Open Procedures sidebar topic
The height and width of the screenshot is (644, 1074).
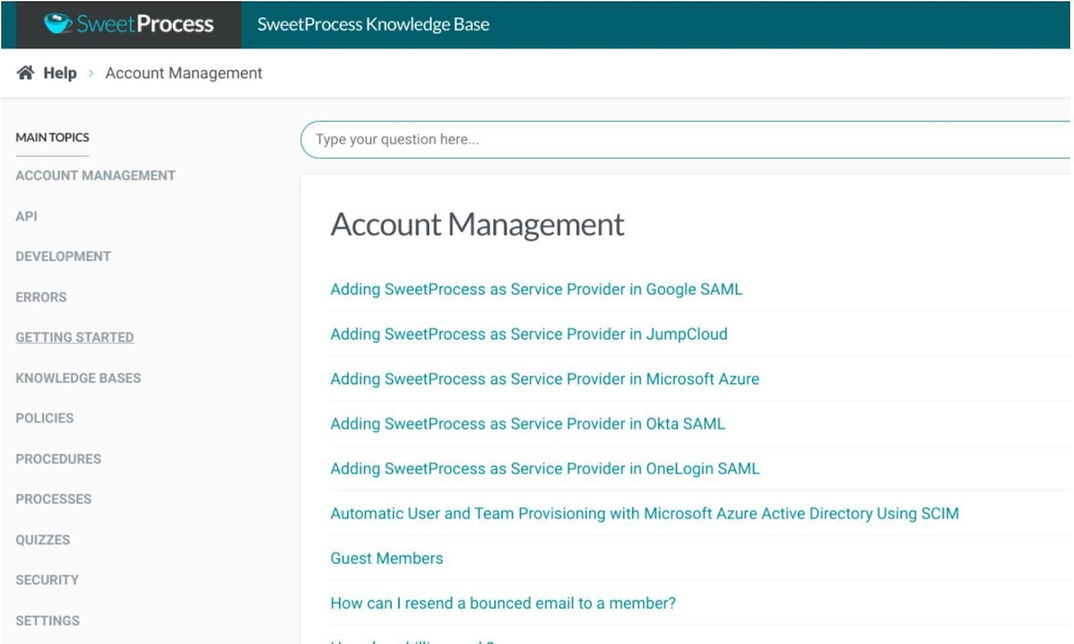58,459
